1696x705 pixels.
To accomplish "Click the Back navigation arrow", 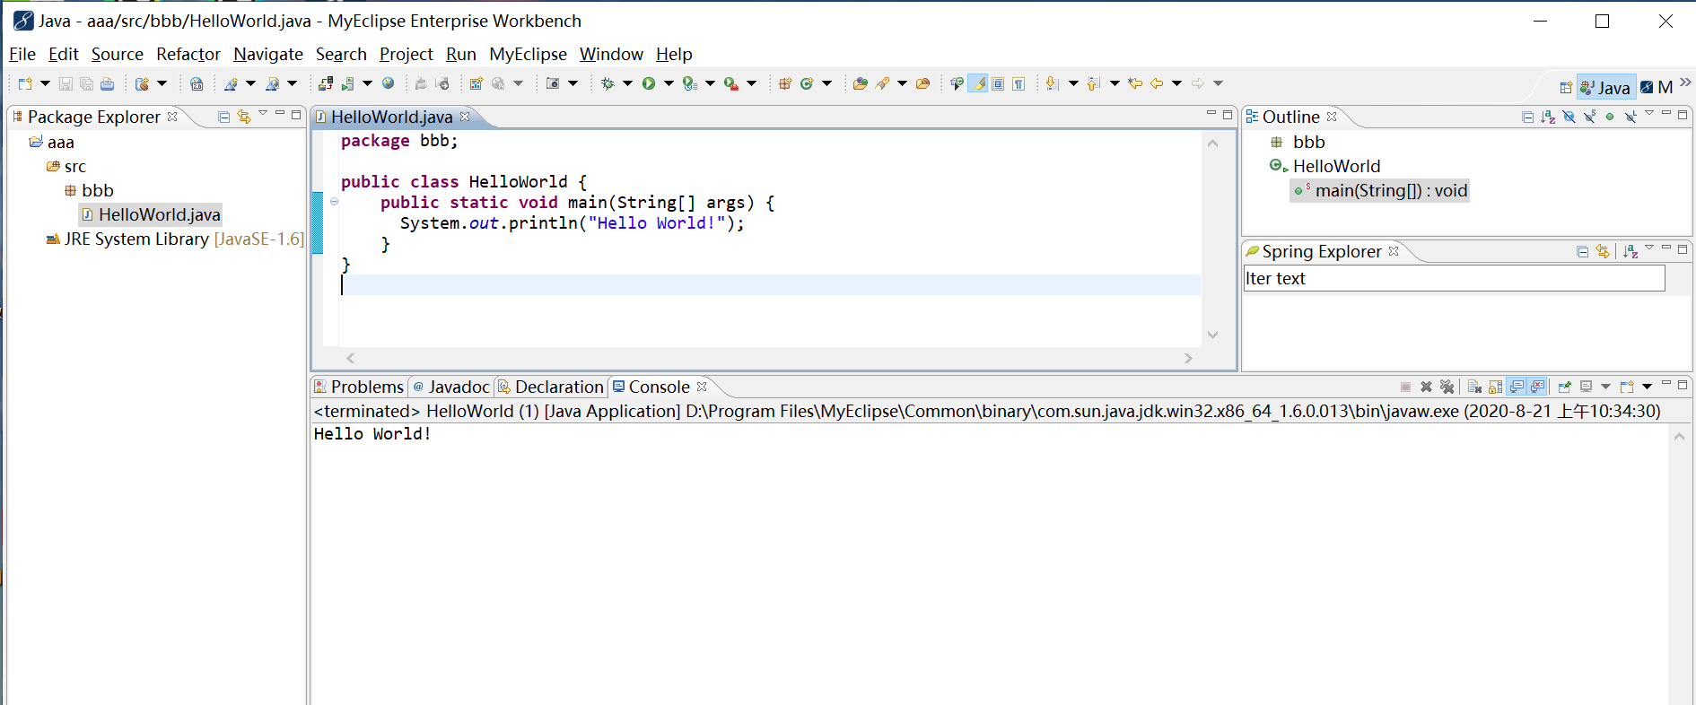I will tap(1157, 83).
